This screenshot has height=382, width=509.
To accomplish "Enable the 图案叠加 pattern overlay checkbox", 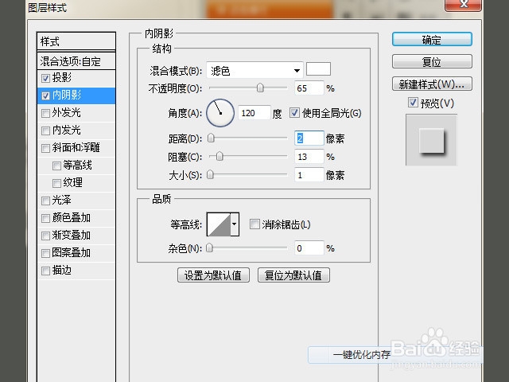I will coord(45,253).
